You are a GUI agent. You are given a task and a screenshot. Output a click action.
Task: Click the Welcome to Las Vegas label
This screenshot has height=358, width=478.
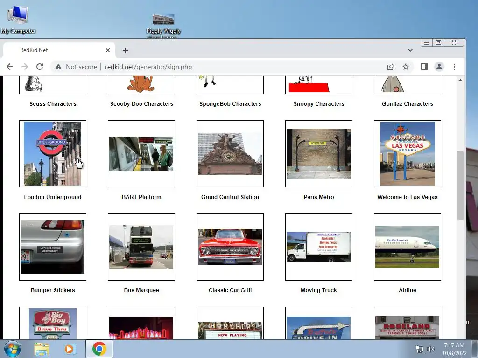tap(408, 197)
